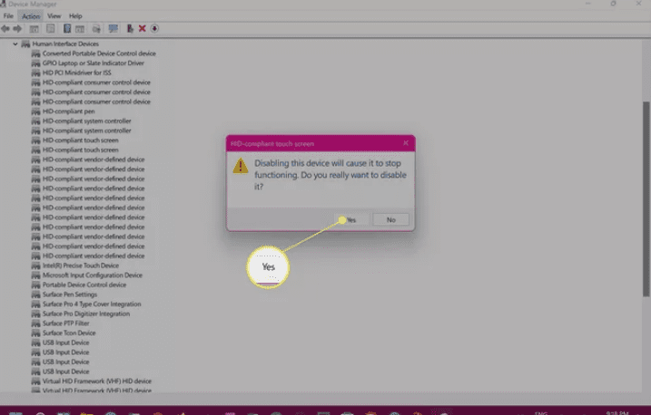Click the blue Help icon in the toolbar
Viewport: 651px width, 415px height.
coord(67,28)
